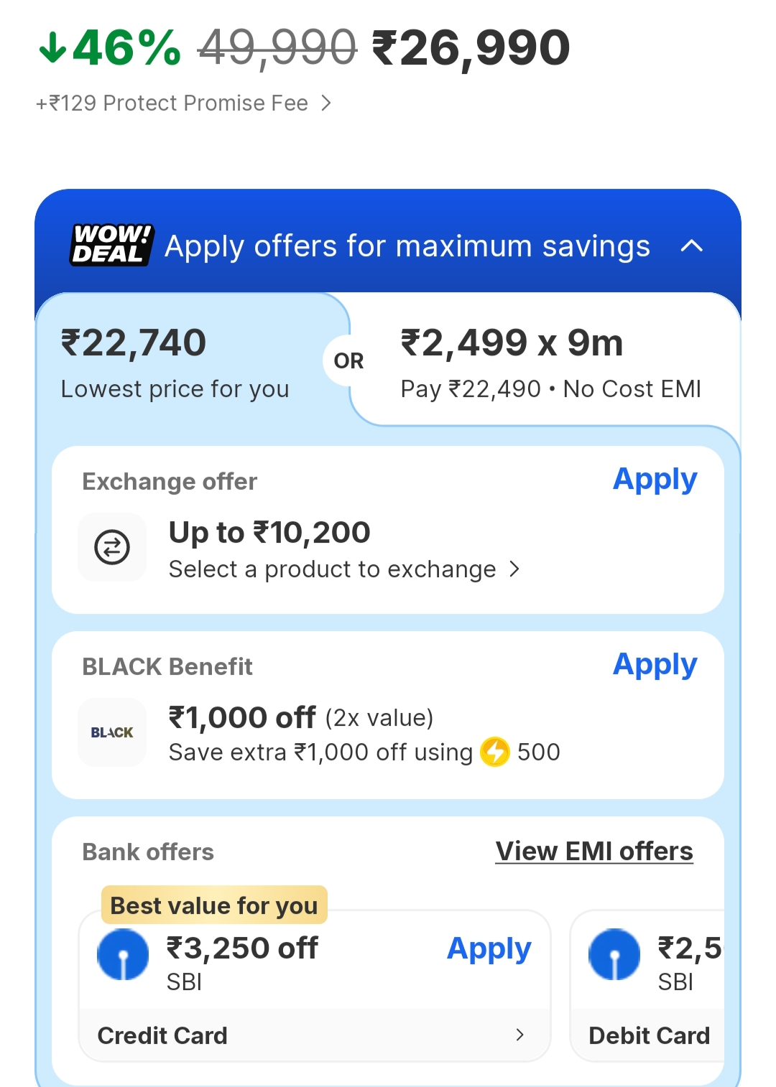
Task: Tap the SBI logo on Debit Card offer
Action: [x=614, y=955]
